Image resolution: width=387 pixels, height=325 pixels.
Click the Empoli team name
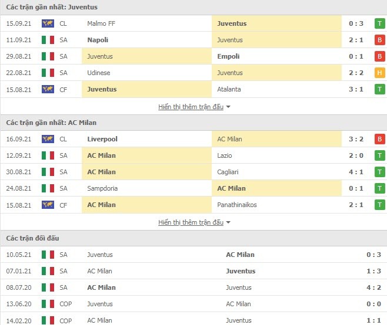tap(228, 56)
